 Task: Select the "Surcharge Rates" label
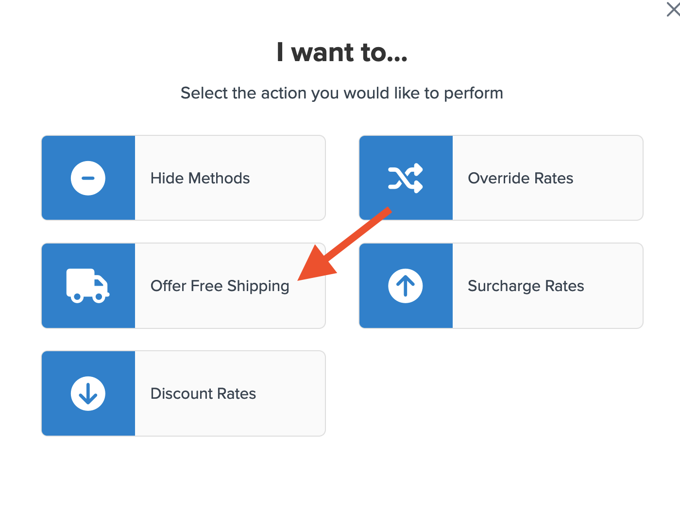point(526,286)
